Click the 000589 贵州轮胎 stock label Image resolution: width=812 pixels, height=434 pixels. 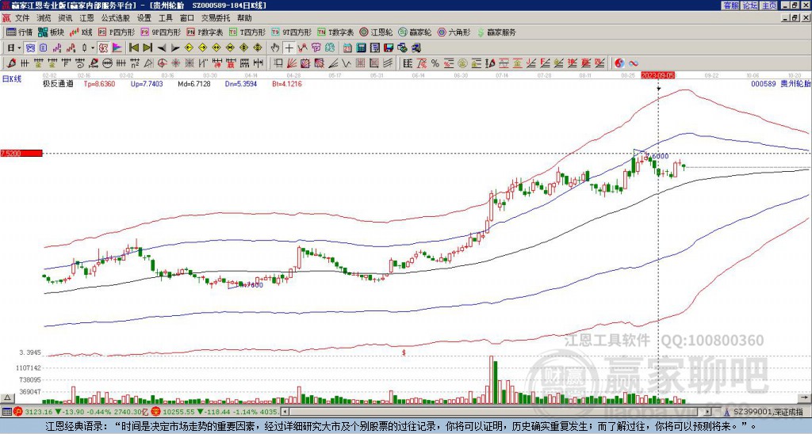[780, 83]
